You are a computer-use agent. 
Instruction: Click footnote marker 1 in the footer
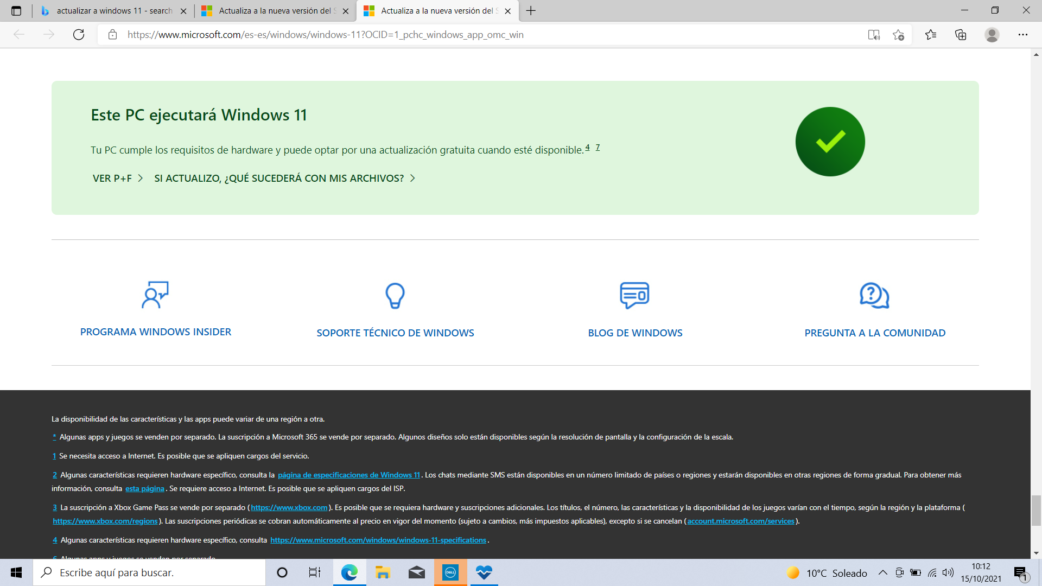(54, 456)
